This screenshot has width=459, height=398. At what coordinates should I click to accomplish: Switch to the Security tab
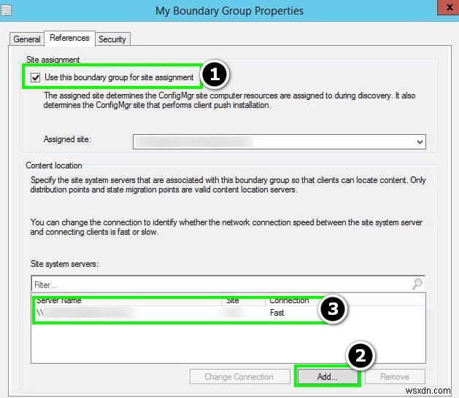[112, 39]
